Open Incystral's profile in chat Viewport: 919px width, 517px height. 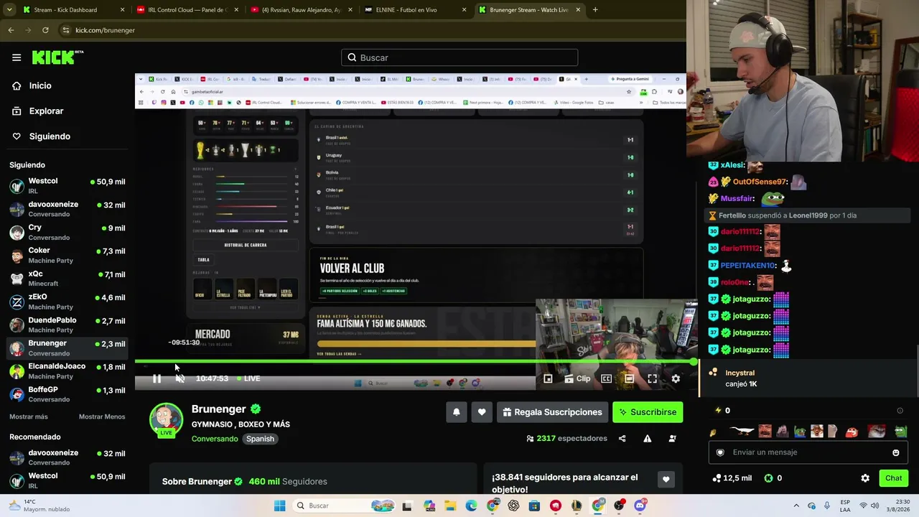[740, 373]
